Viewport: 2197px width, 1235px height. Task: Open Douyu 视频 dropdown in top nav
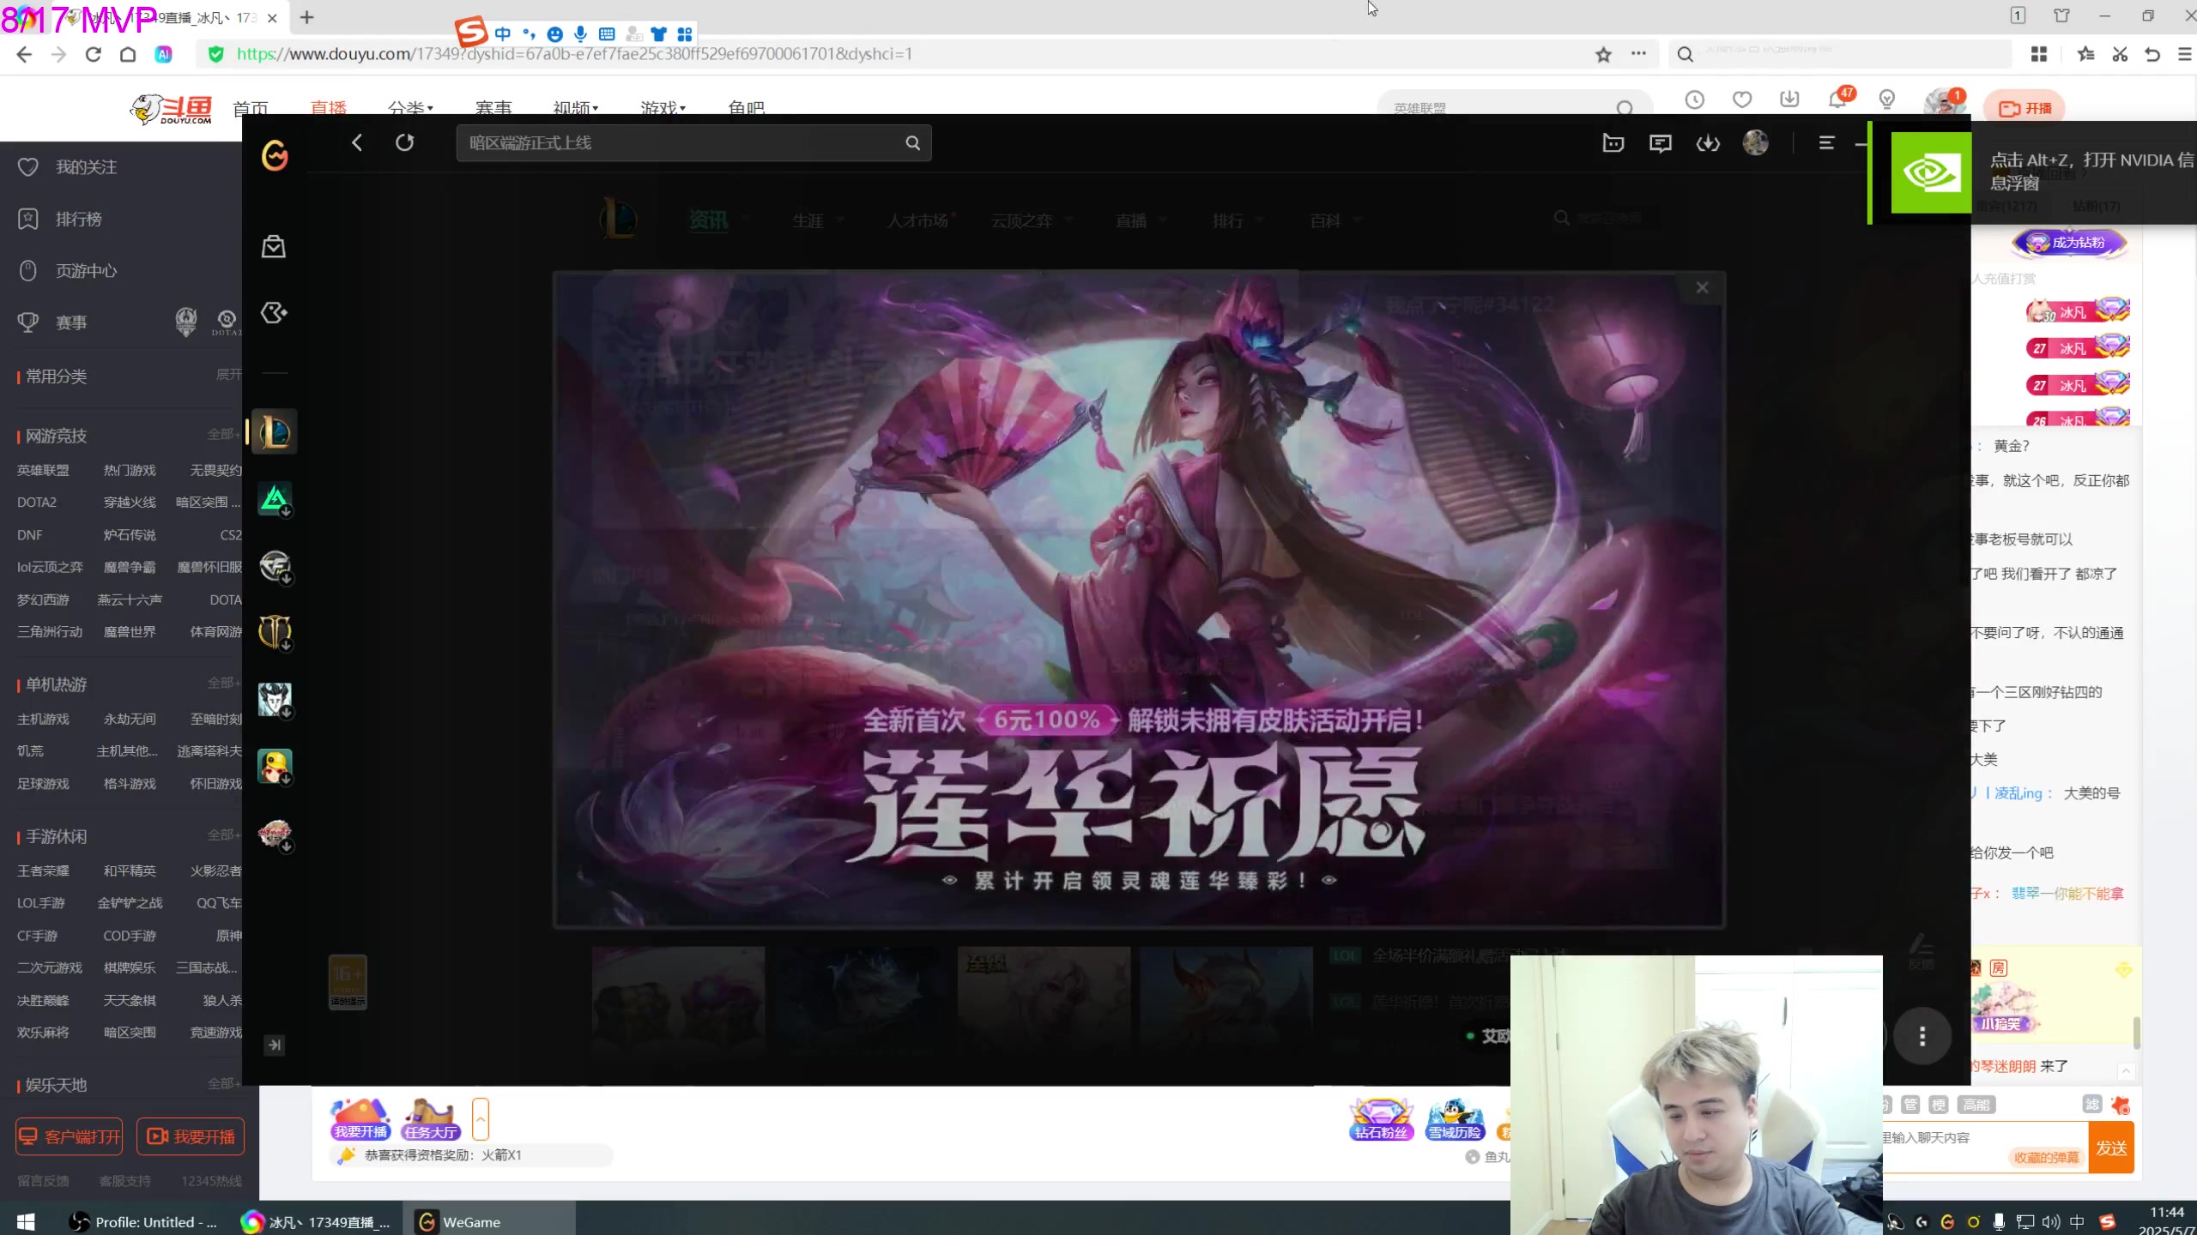(576, 107)
